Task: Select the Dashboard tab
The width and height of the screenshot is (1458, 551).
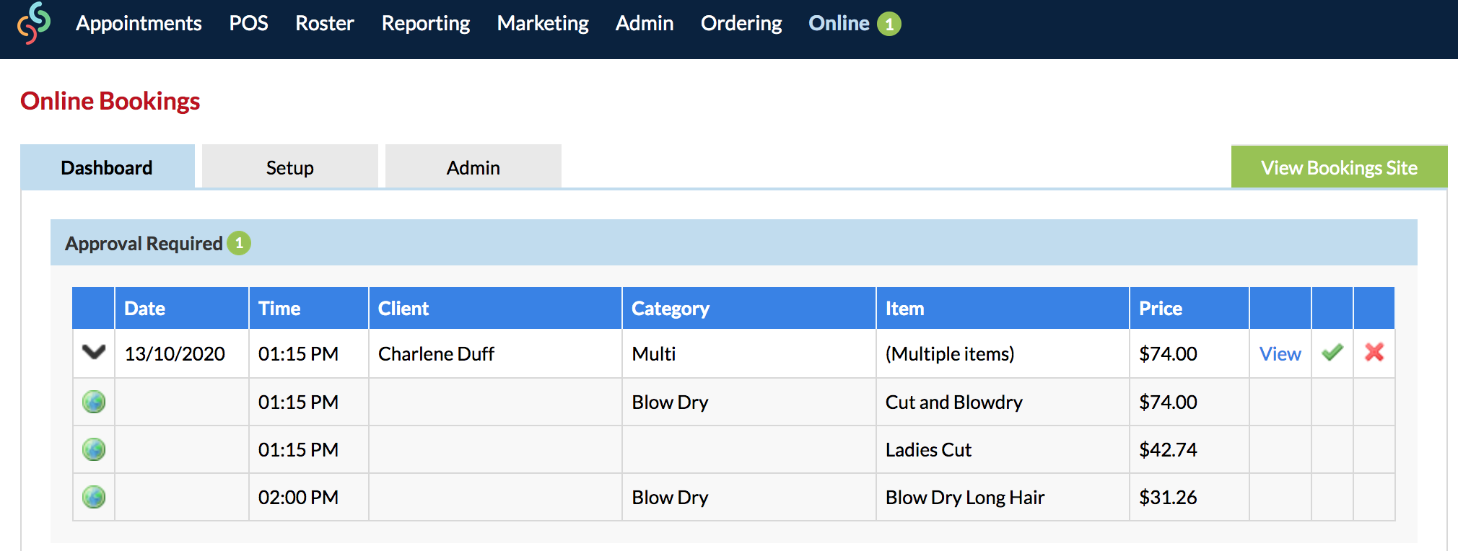Action: (107, 167)
